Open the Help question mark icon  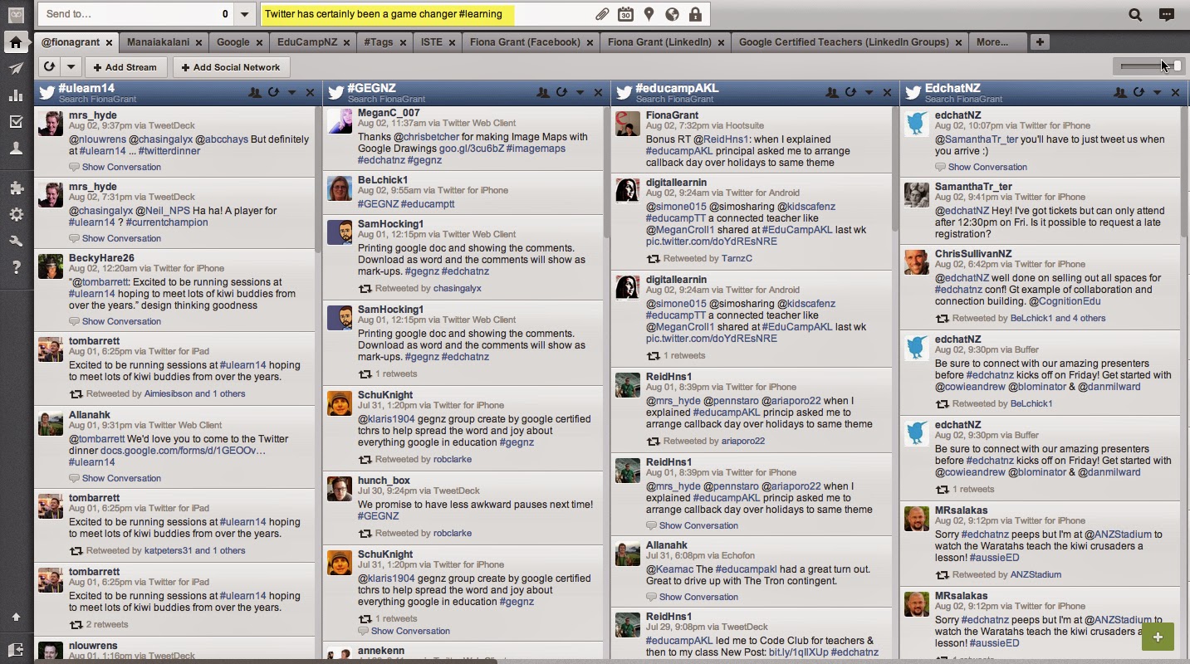click(x=16, y=267)
